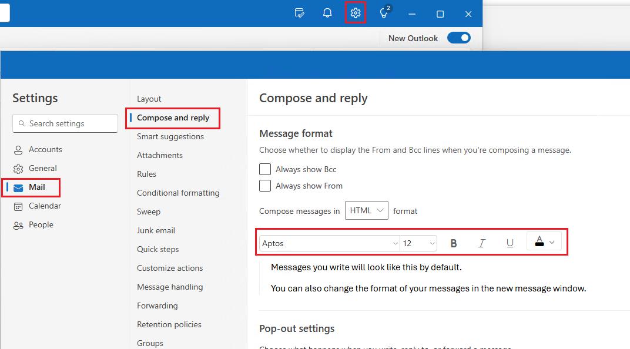Enable Always show From checkbox
630x349 pixels.
(265, 186)
